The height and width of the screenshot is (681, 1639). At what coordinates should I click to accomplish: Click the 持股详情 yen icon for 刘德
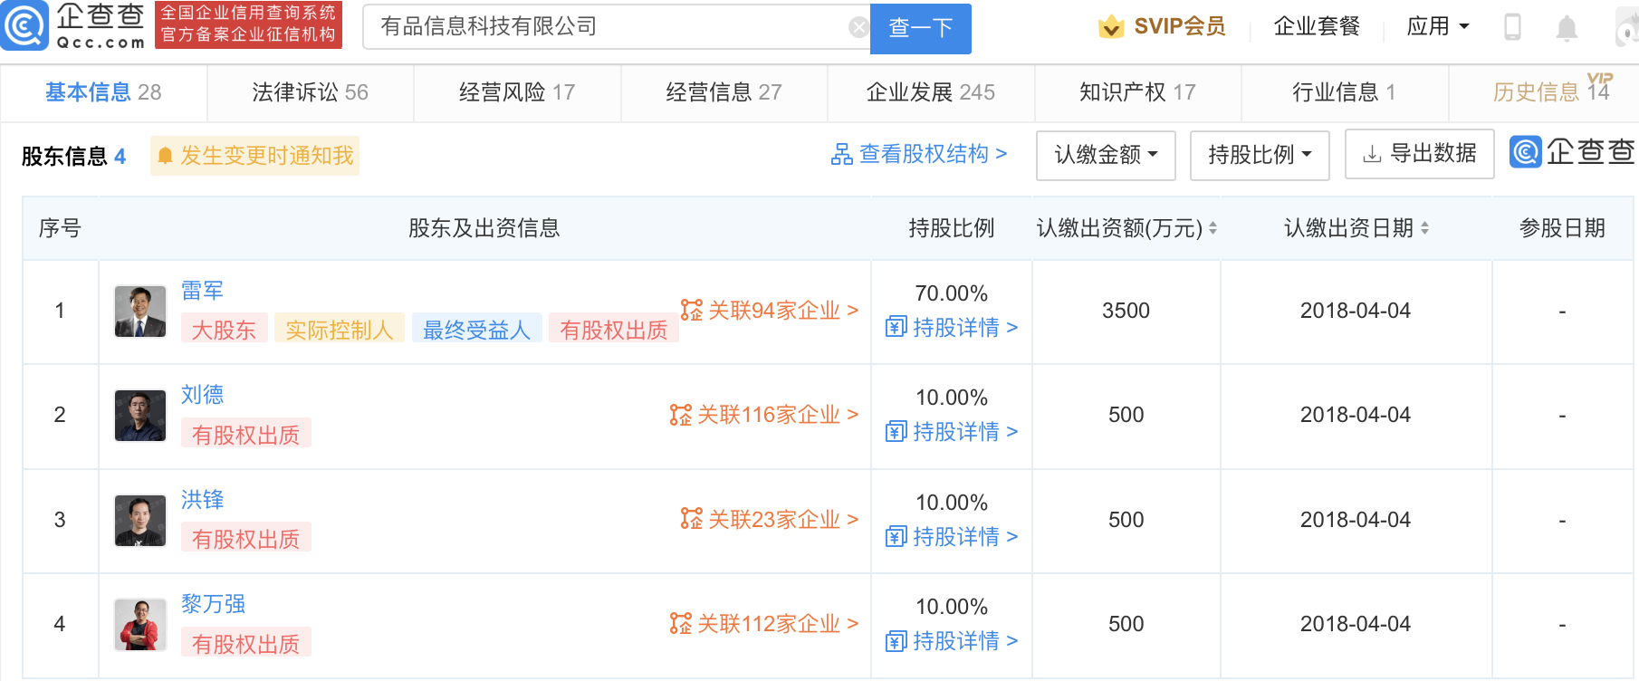tap(896, 431)
